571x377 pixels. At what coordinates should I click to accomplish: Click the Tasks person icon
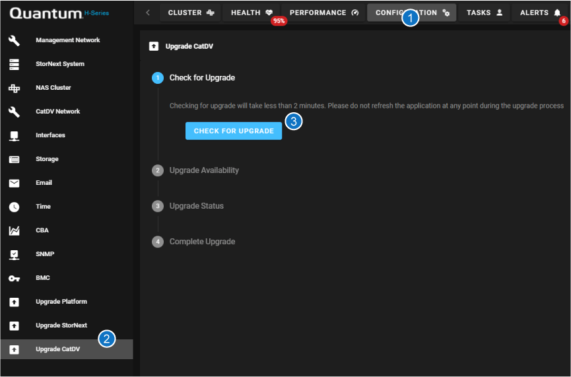click(500, 13)
